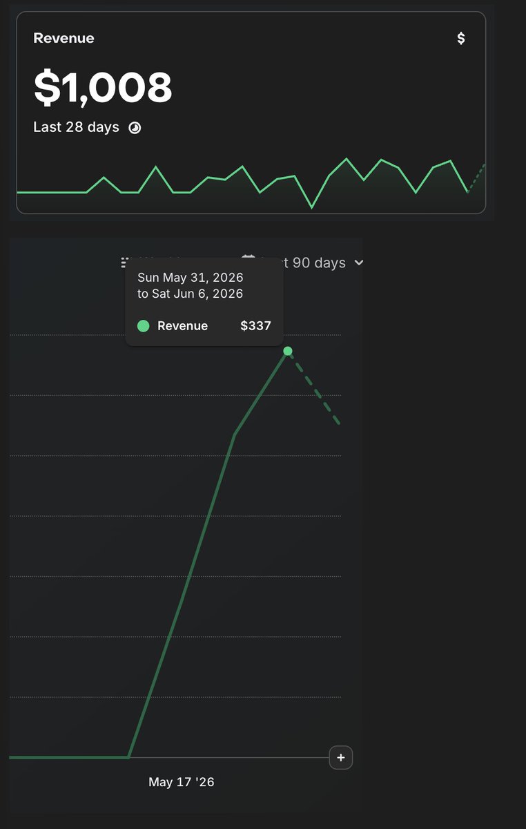Click the plus button at chart bottom right
Viewport: 526px width, 829px height.
point(341,758)
